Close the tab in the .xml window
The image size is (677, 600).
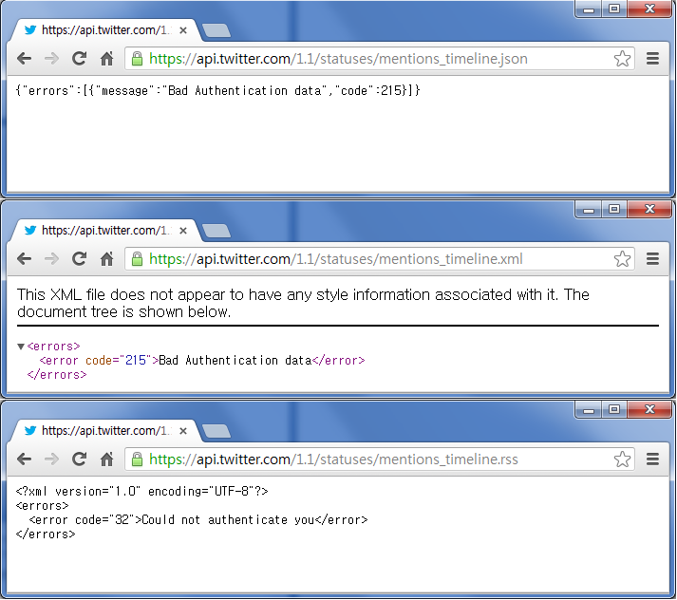coord(183,231)
